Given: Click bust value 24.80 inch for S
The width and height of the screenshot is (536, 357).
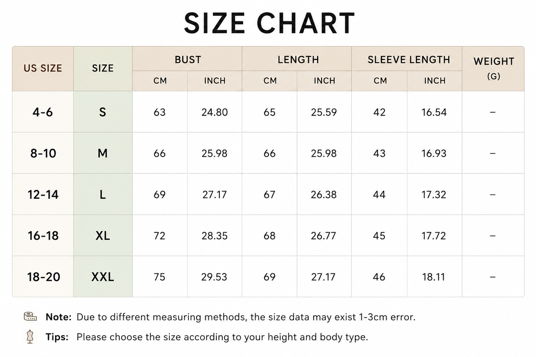Looking at the screenshot, I should point(215,112).
